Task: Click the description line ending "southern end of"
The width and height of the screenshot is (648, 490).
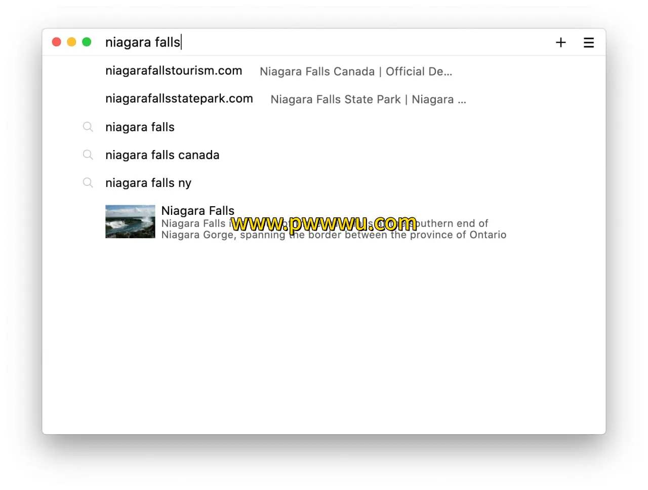Action: 451,223
